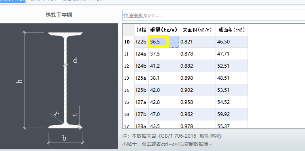Click weight value 37.5
Image resolution: width=305 pixels, height=151 pixels.
[164, 54]
